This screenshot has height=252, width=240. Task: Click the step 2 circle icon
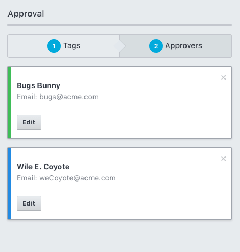click(x=156, y=46)
